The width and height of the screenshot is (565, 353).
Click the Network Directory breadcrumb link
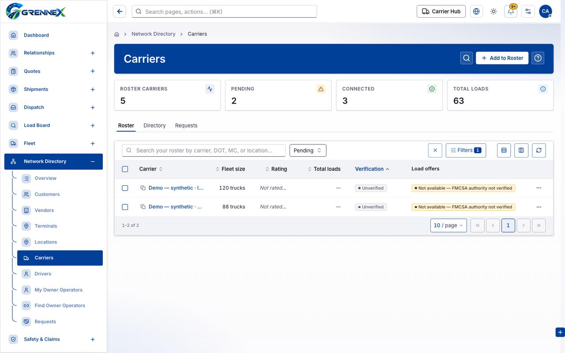pos(154,34)
